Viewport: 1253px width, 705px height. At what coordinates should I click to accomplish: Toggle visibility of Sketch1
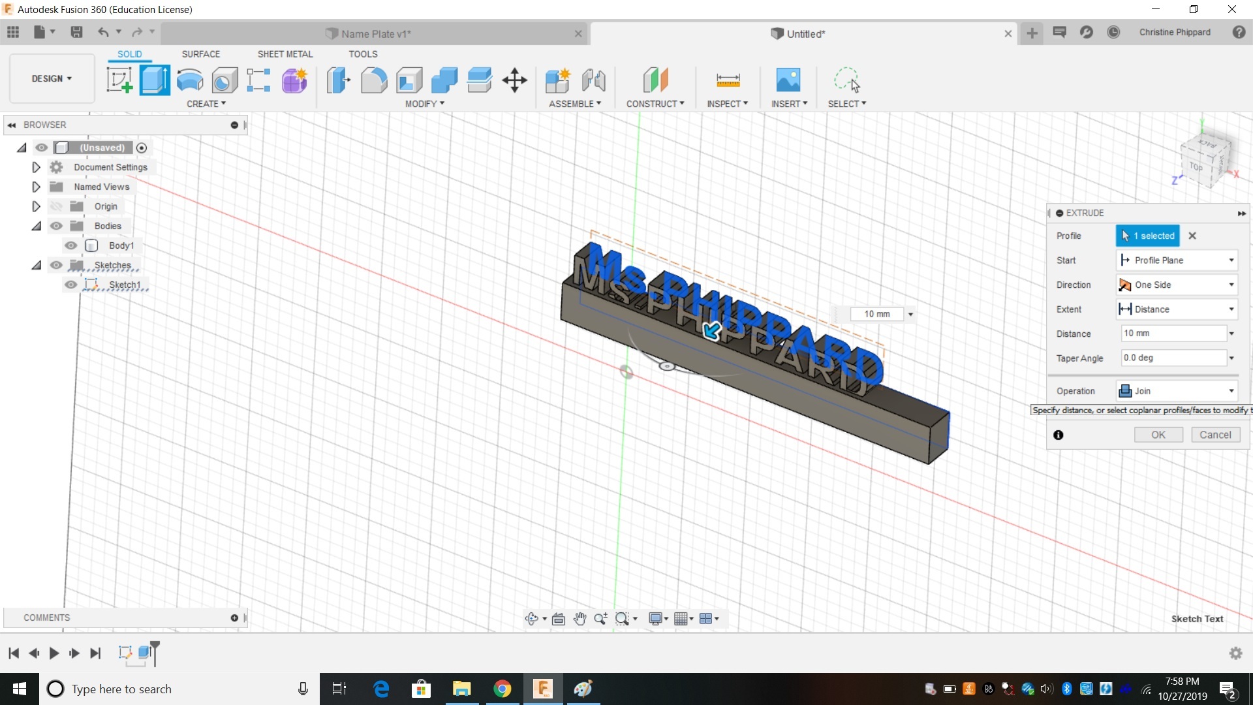coord(70,285)
